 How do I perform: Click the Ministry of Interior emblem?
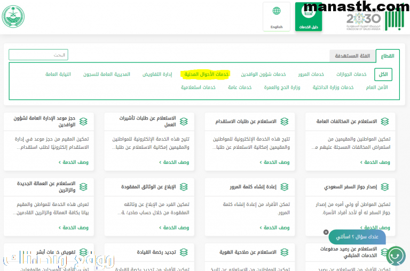(x=14, y=17)
